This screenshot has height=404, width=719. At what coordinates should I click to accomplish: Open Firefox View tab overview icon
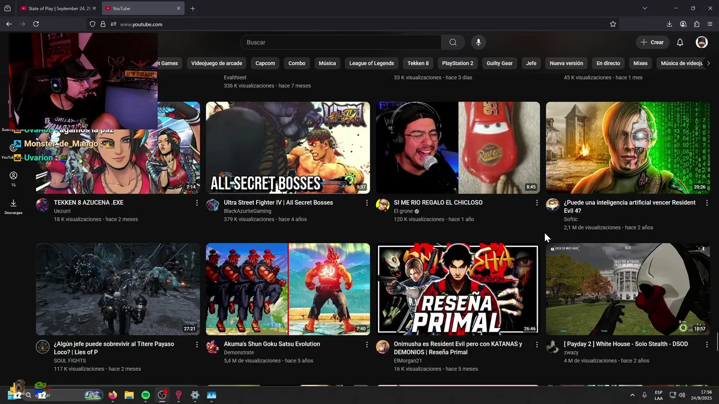click(x=7, y=8)
